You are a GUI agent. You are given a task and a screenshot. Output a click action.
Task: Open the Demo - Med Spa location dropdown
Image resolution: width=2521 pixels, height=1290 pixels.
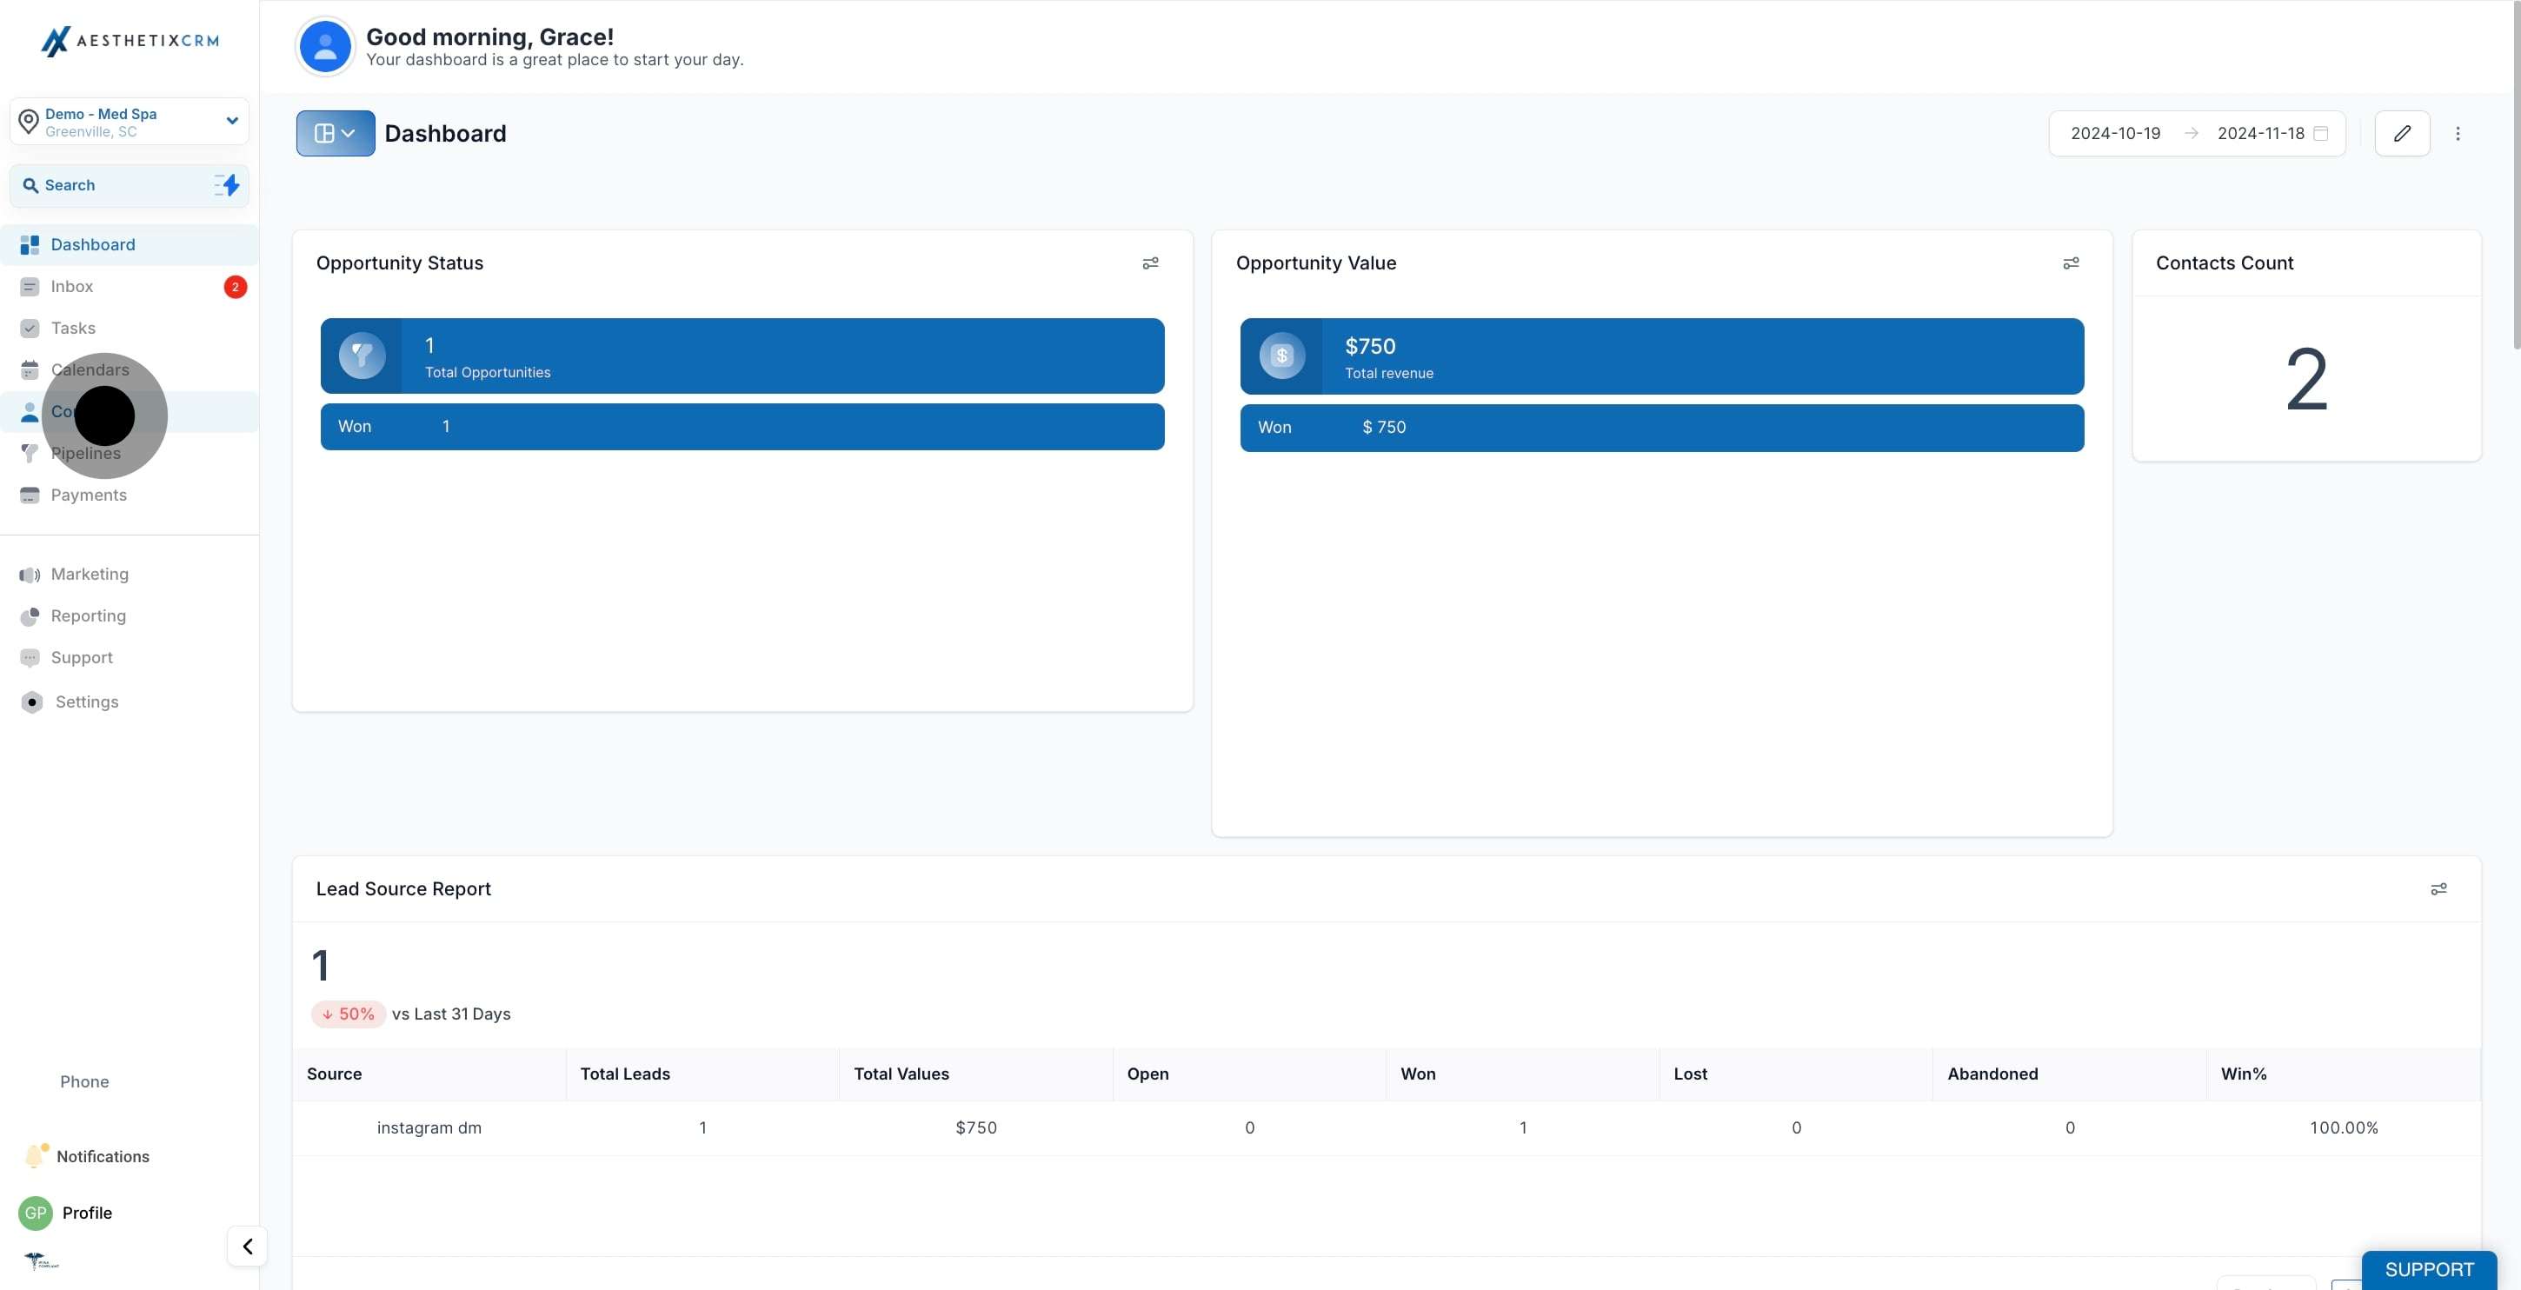click(130, 122)
